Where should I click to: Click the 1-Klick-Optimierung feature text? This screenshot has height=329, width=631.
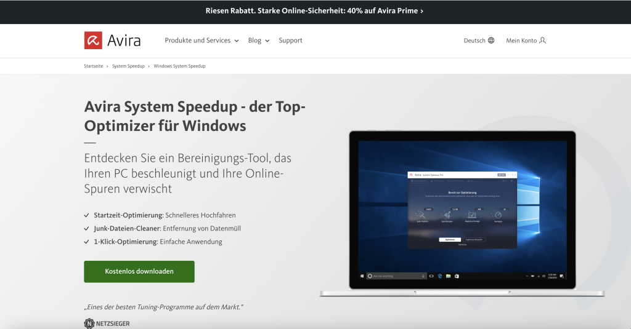pos(158,242)
